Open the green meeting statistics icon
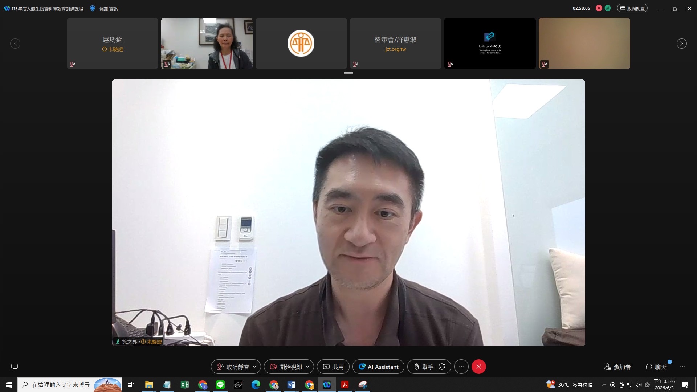697x392 pixels. [608, 8]
